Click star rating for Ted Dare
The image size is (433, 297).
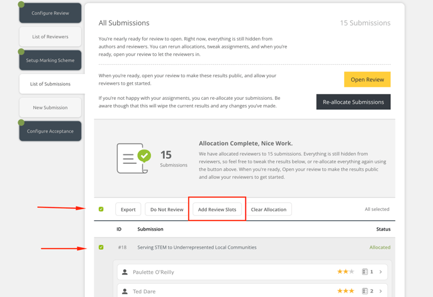(346, 291)
